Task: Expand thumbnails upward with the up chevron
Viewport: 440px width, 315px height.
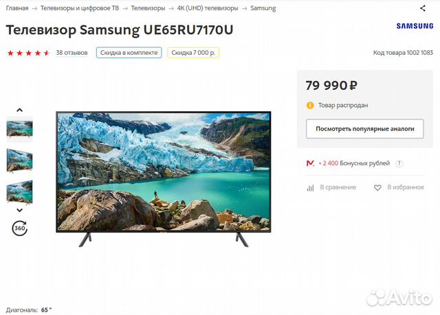Action: tap(19, 110)
